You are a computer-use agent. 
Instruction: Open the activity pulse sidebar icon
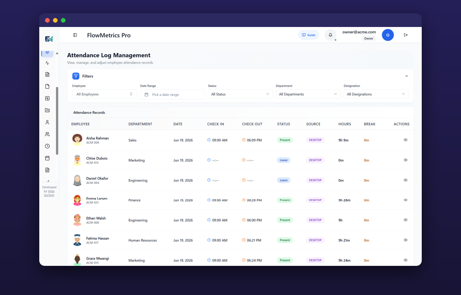[x=47, y=63]
